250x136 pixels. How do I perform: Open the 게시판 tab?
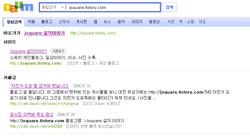pyautogui.click(x=81, y=22)
